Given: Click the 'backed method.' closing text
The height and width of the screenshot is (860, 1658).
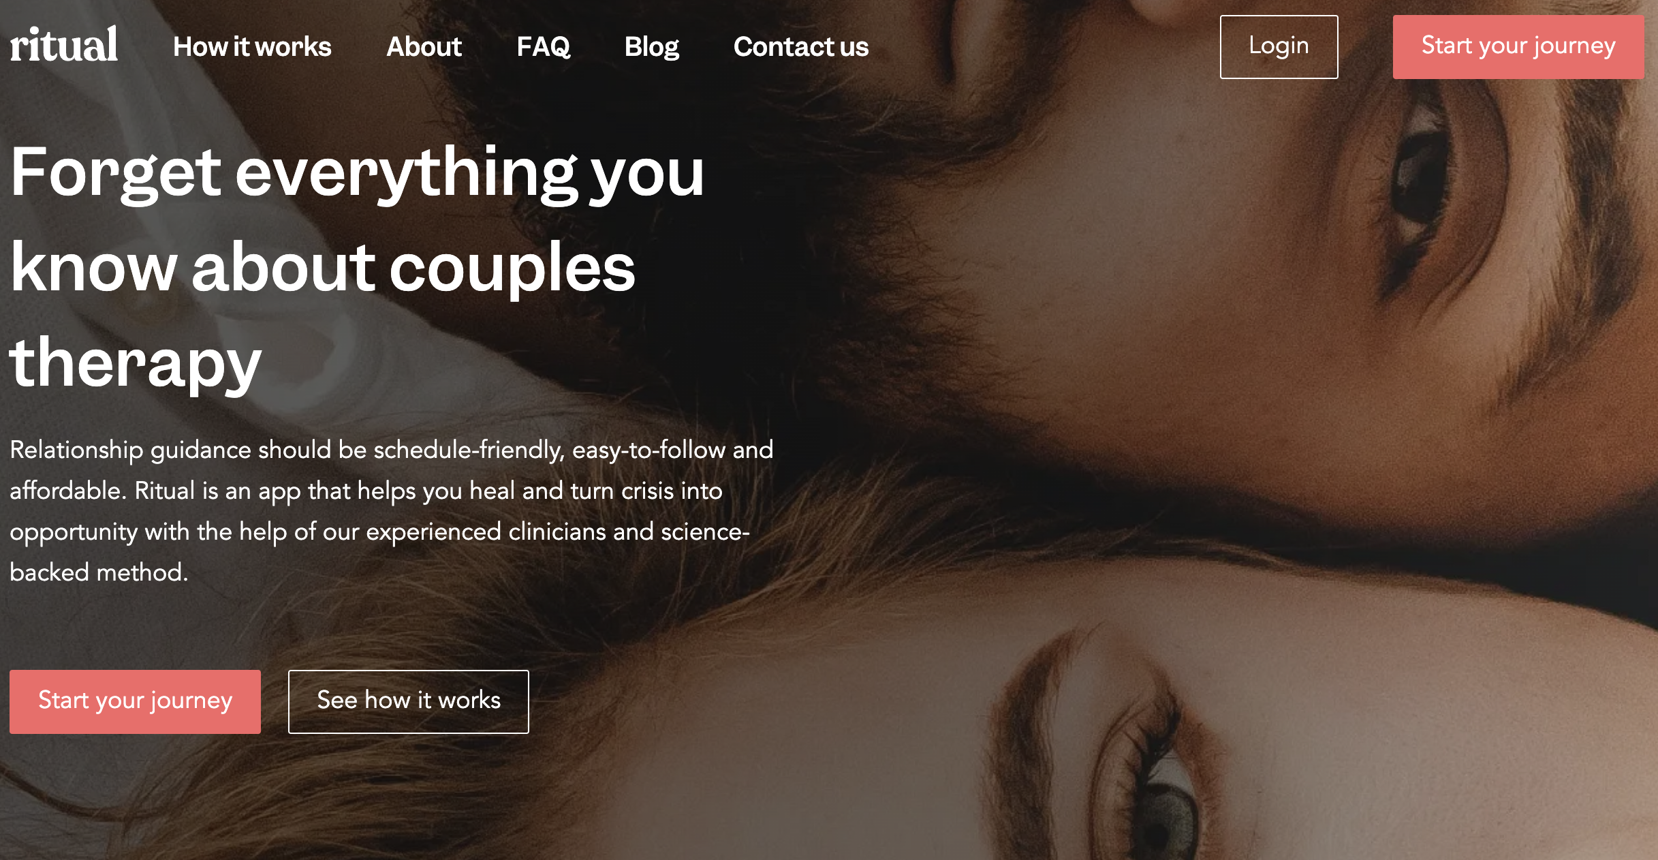Looking at the screenshot, I should point(99,572).
